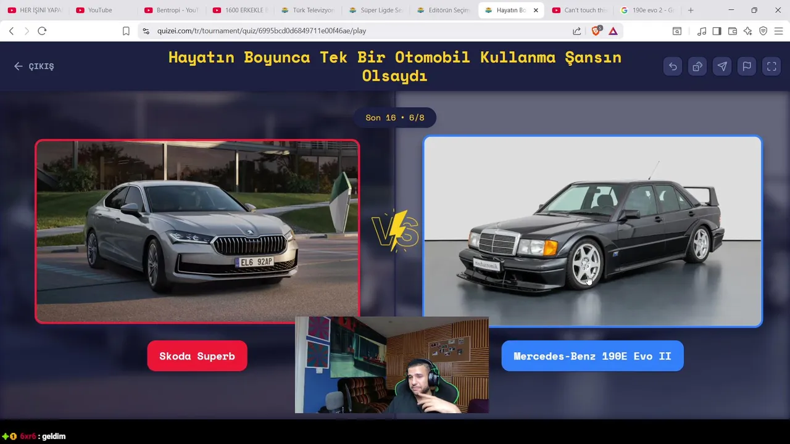This screenshot has width=790, height=444.
Task: Open a new browser tab
Action: click(691, 10)
